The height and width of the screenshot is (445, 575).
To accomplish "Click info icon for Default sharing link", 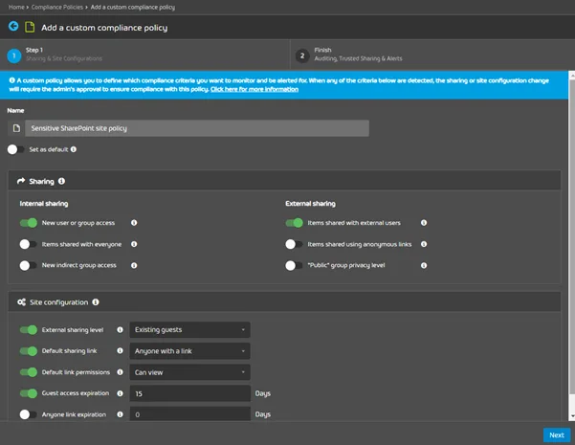I will pos(120,350).
